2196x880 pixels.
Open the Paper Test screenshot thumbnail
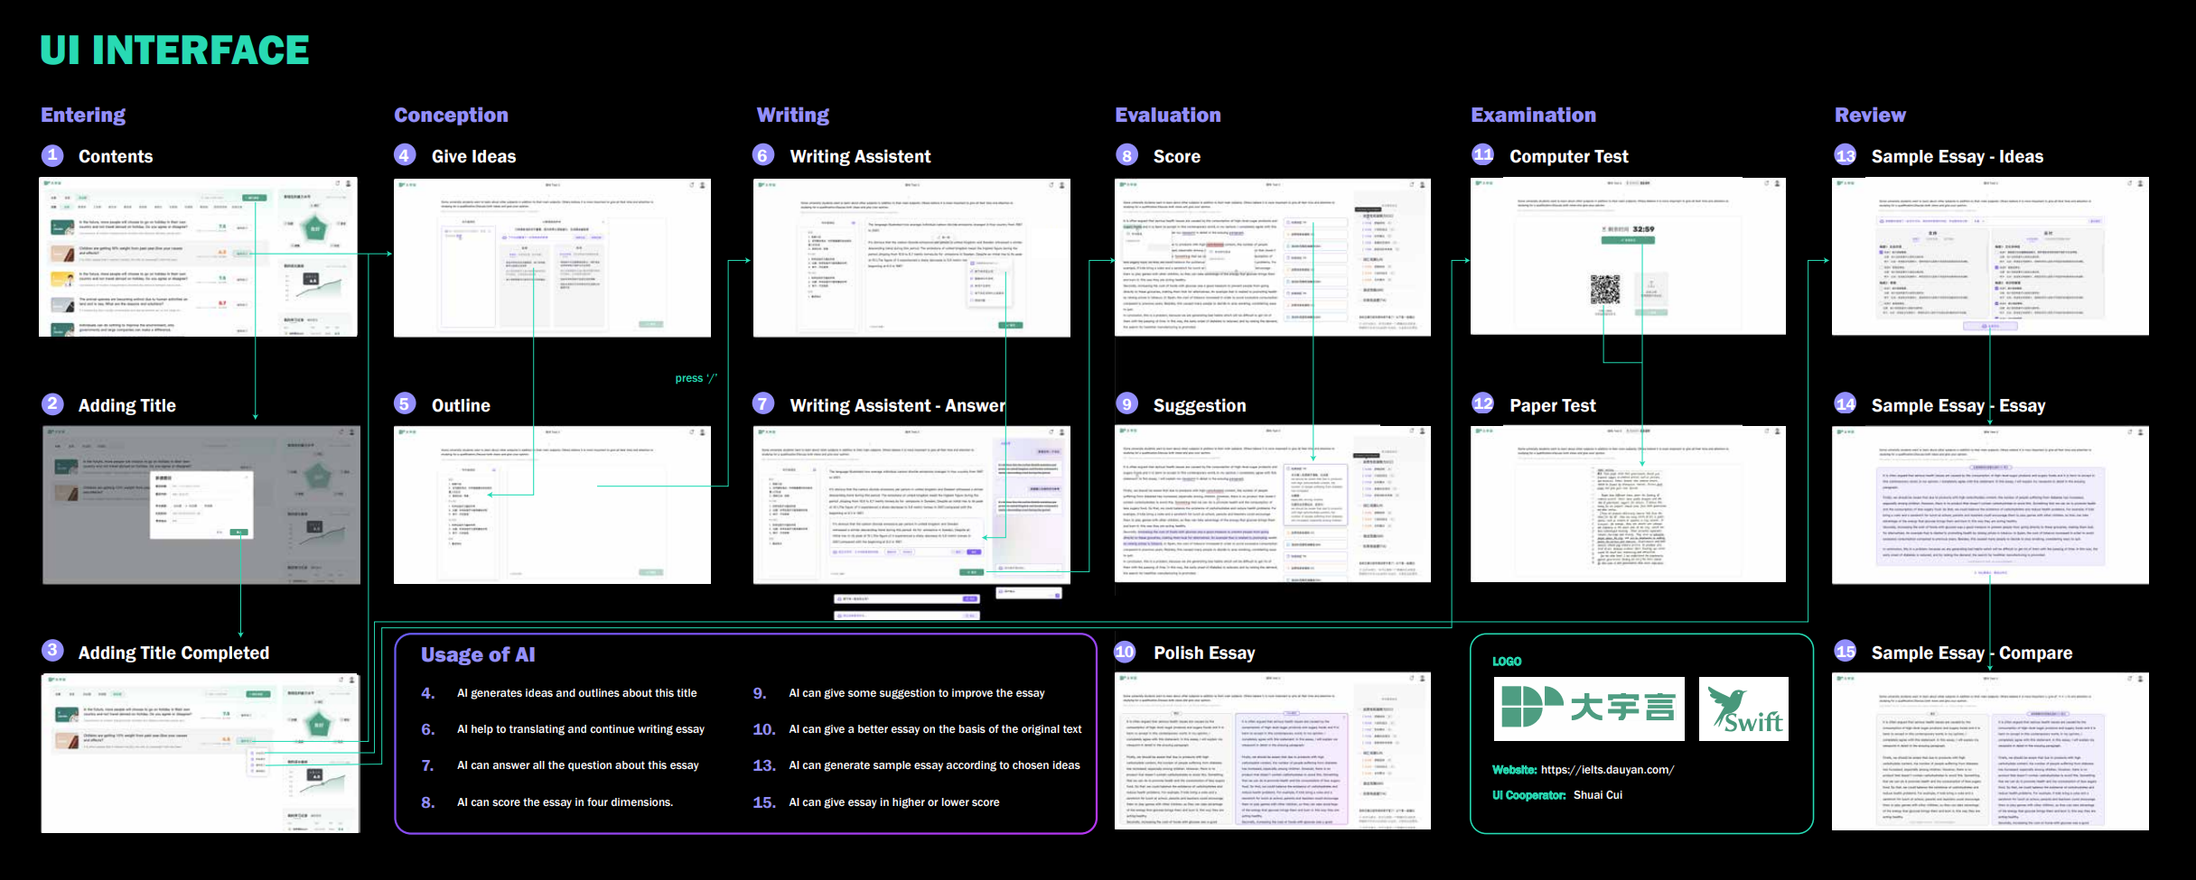(1627, 504)
